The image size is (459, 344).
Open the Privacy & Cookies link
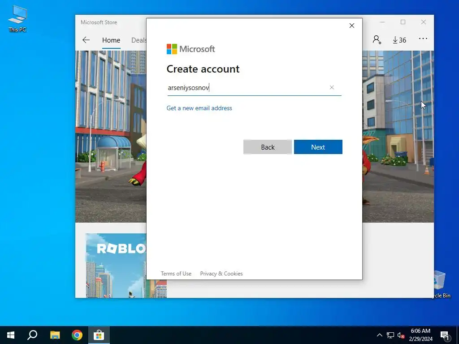pyautogui.click(x=221, y=274)
